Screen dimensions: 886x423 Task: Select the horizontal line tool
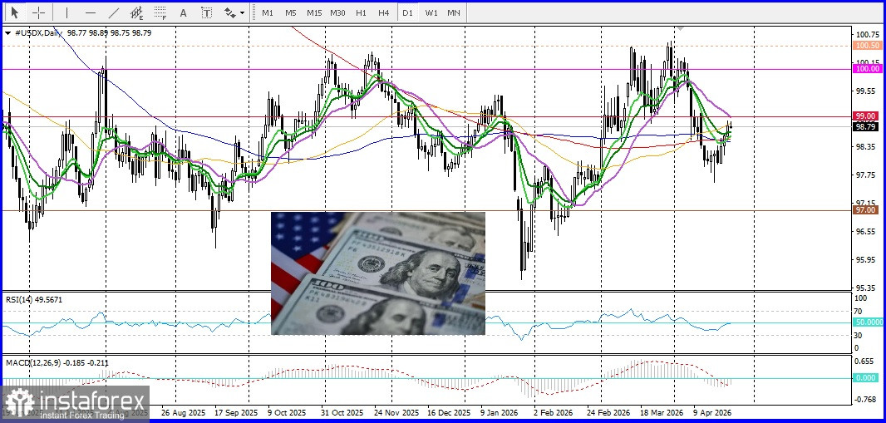[x=91, y=12]
